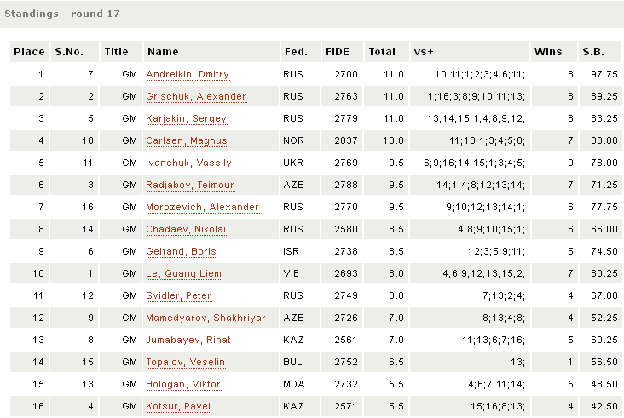Open Andreikin, Dmitry player link
The height and width of the screenshot is (418, 624).
pos(188,75)
